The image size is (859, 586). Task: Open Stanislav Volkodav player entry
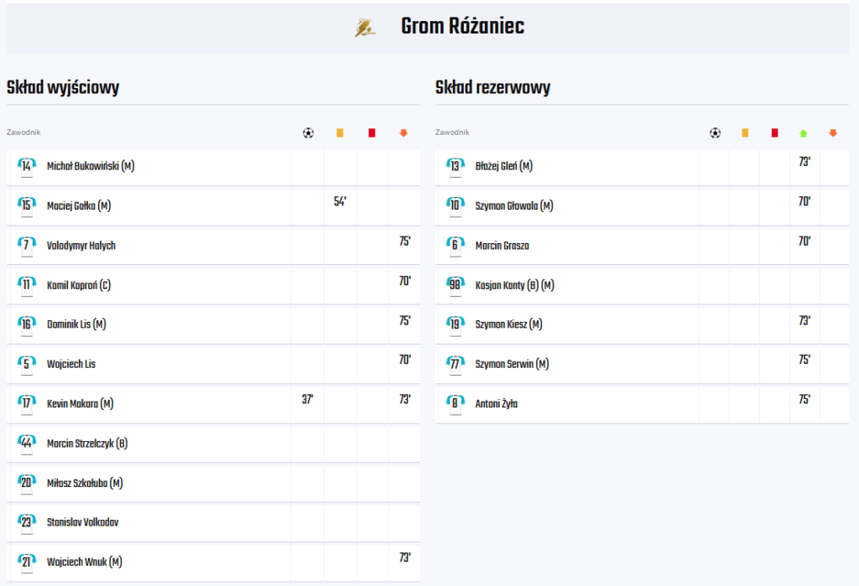83,522
